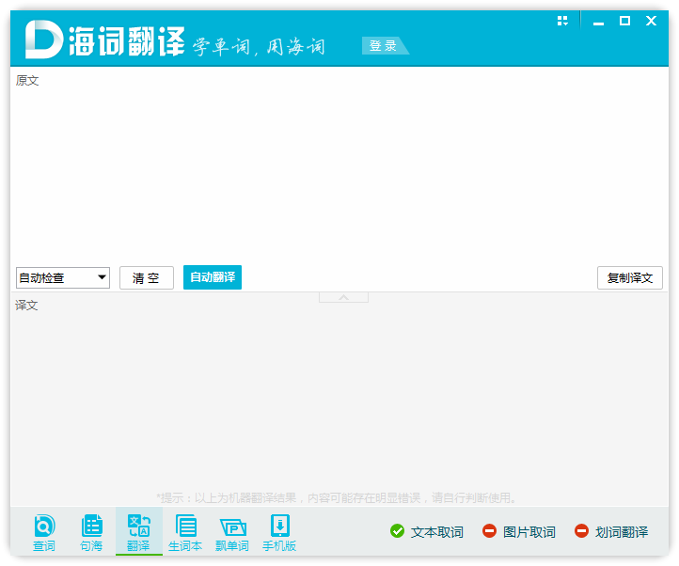Open the 自动检查 language dropdown

(x=63, y=277)
